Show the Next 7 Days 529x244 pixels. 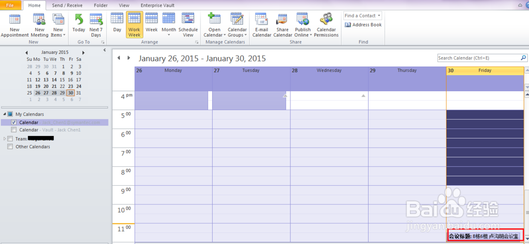96,25
